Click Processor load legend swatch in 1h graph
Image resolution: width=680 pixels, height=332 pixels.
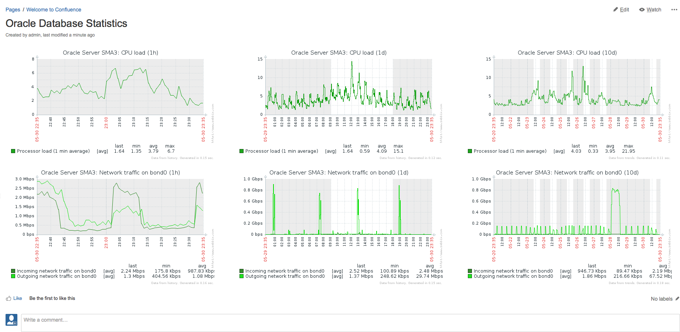pos(13,151)
